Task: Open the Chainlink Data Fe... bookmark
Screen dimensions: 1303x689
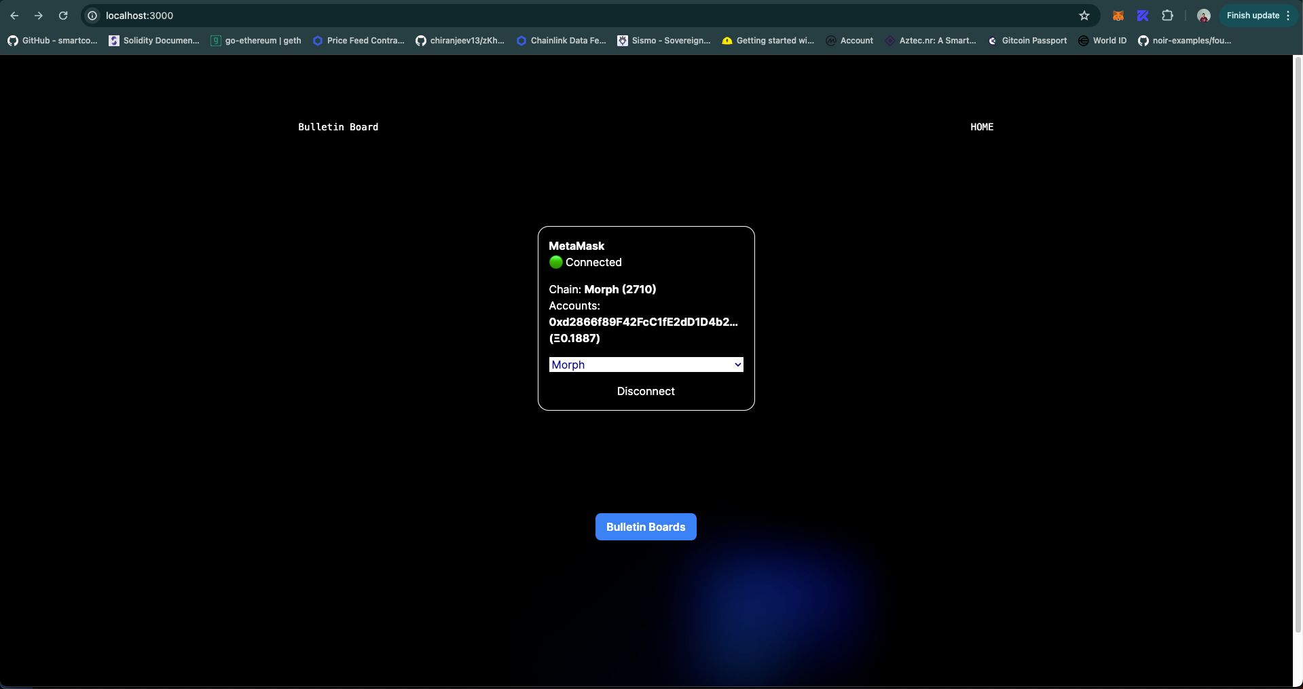Action: coord(562,41)
